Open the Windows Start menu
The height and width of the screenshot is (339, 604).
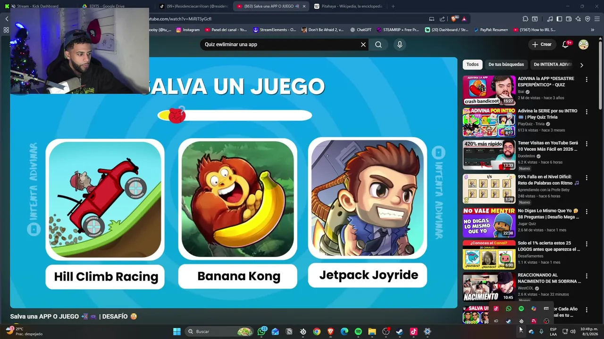tap(177, 331)
